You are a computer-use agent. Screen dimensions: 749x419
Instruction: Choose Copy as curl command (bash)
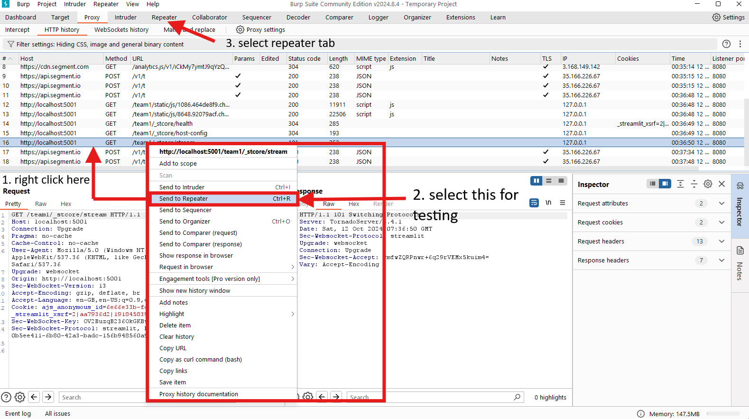pyautogui.click(x=223, y=360)
